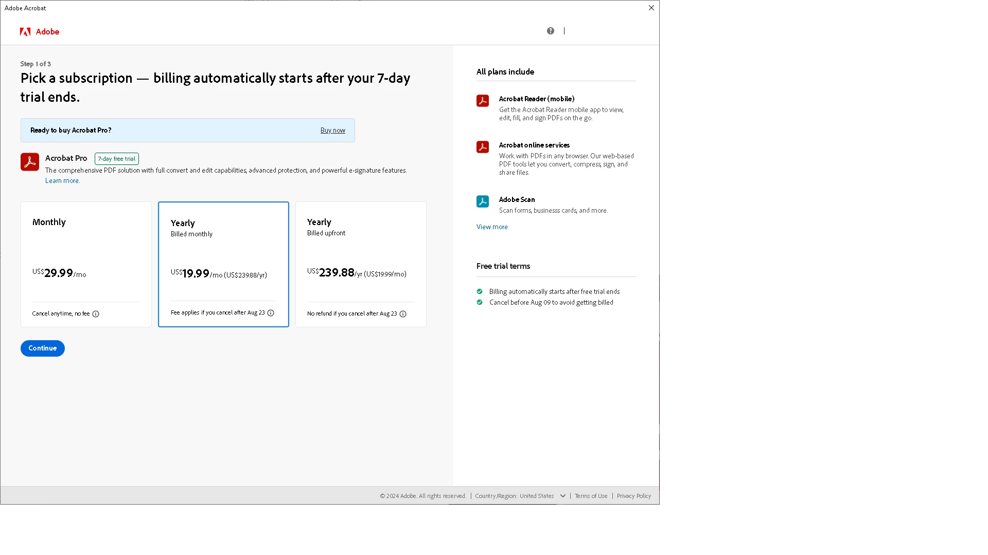Expand View more plan inclusions
The image size is (988, 555).
pos(491,227)
